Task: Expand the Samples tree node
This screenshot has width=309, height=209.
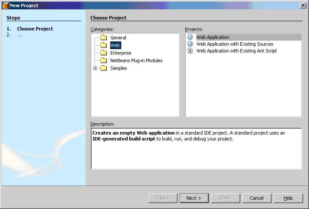Action: [x=95, y=69]
